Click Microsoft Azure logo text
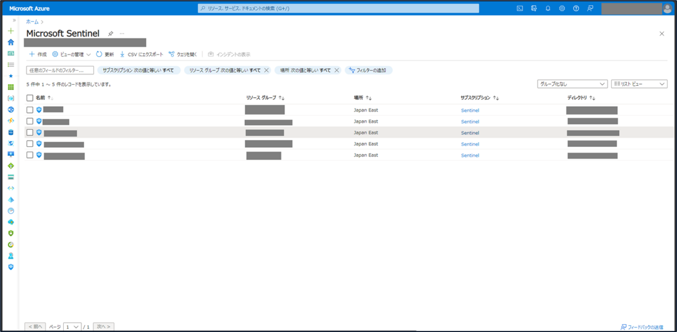The image size is (677, 332). 29,8
